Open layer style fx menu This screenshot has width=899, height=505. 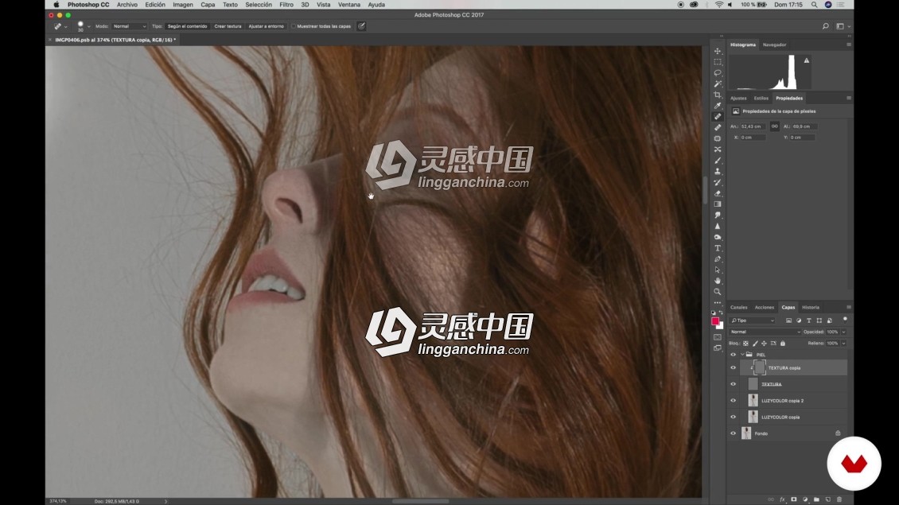782,499
